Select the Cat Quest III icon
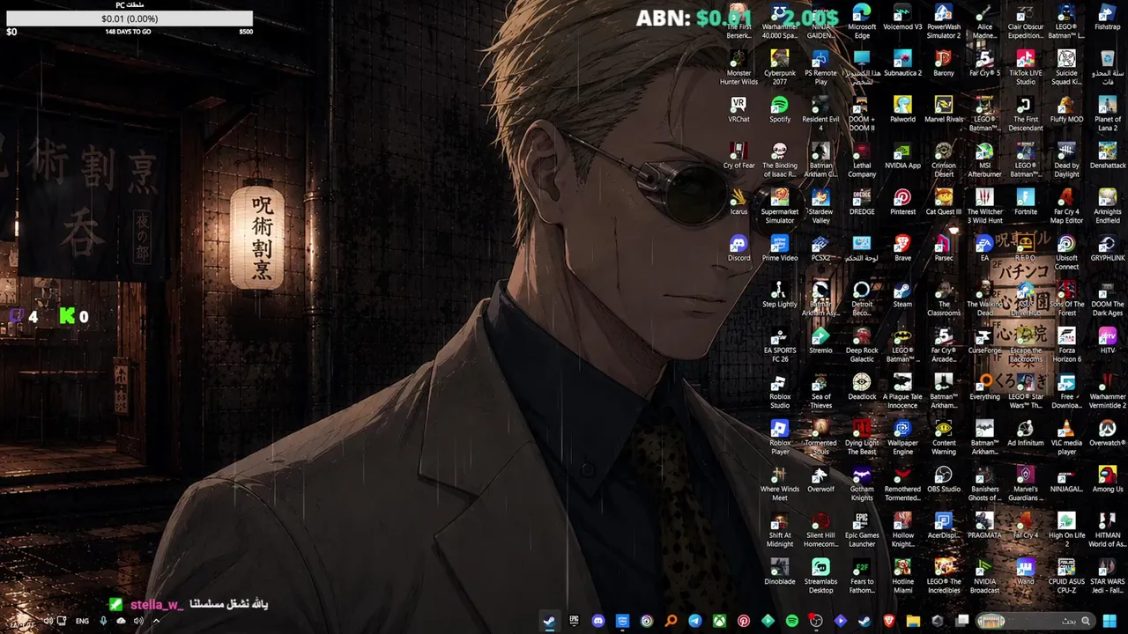 click(944, 202)
